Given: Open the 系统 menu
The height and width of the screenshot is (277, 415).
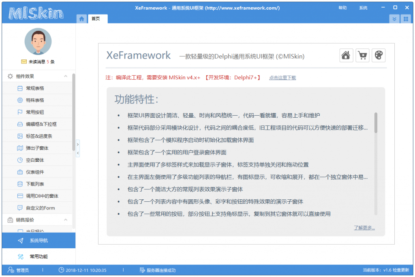Looking at the screenshot, I should pos(363,8).
